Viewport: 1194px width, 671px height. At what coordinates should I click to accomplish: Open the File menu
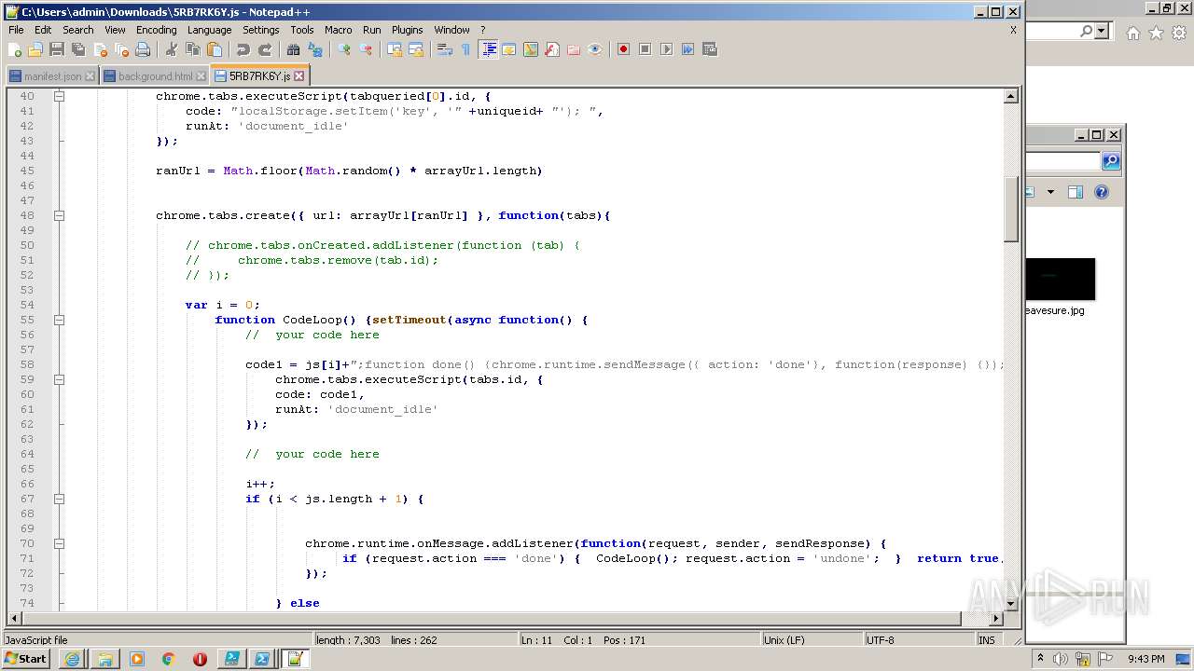pos(16,30)
